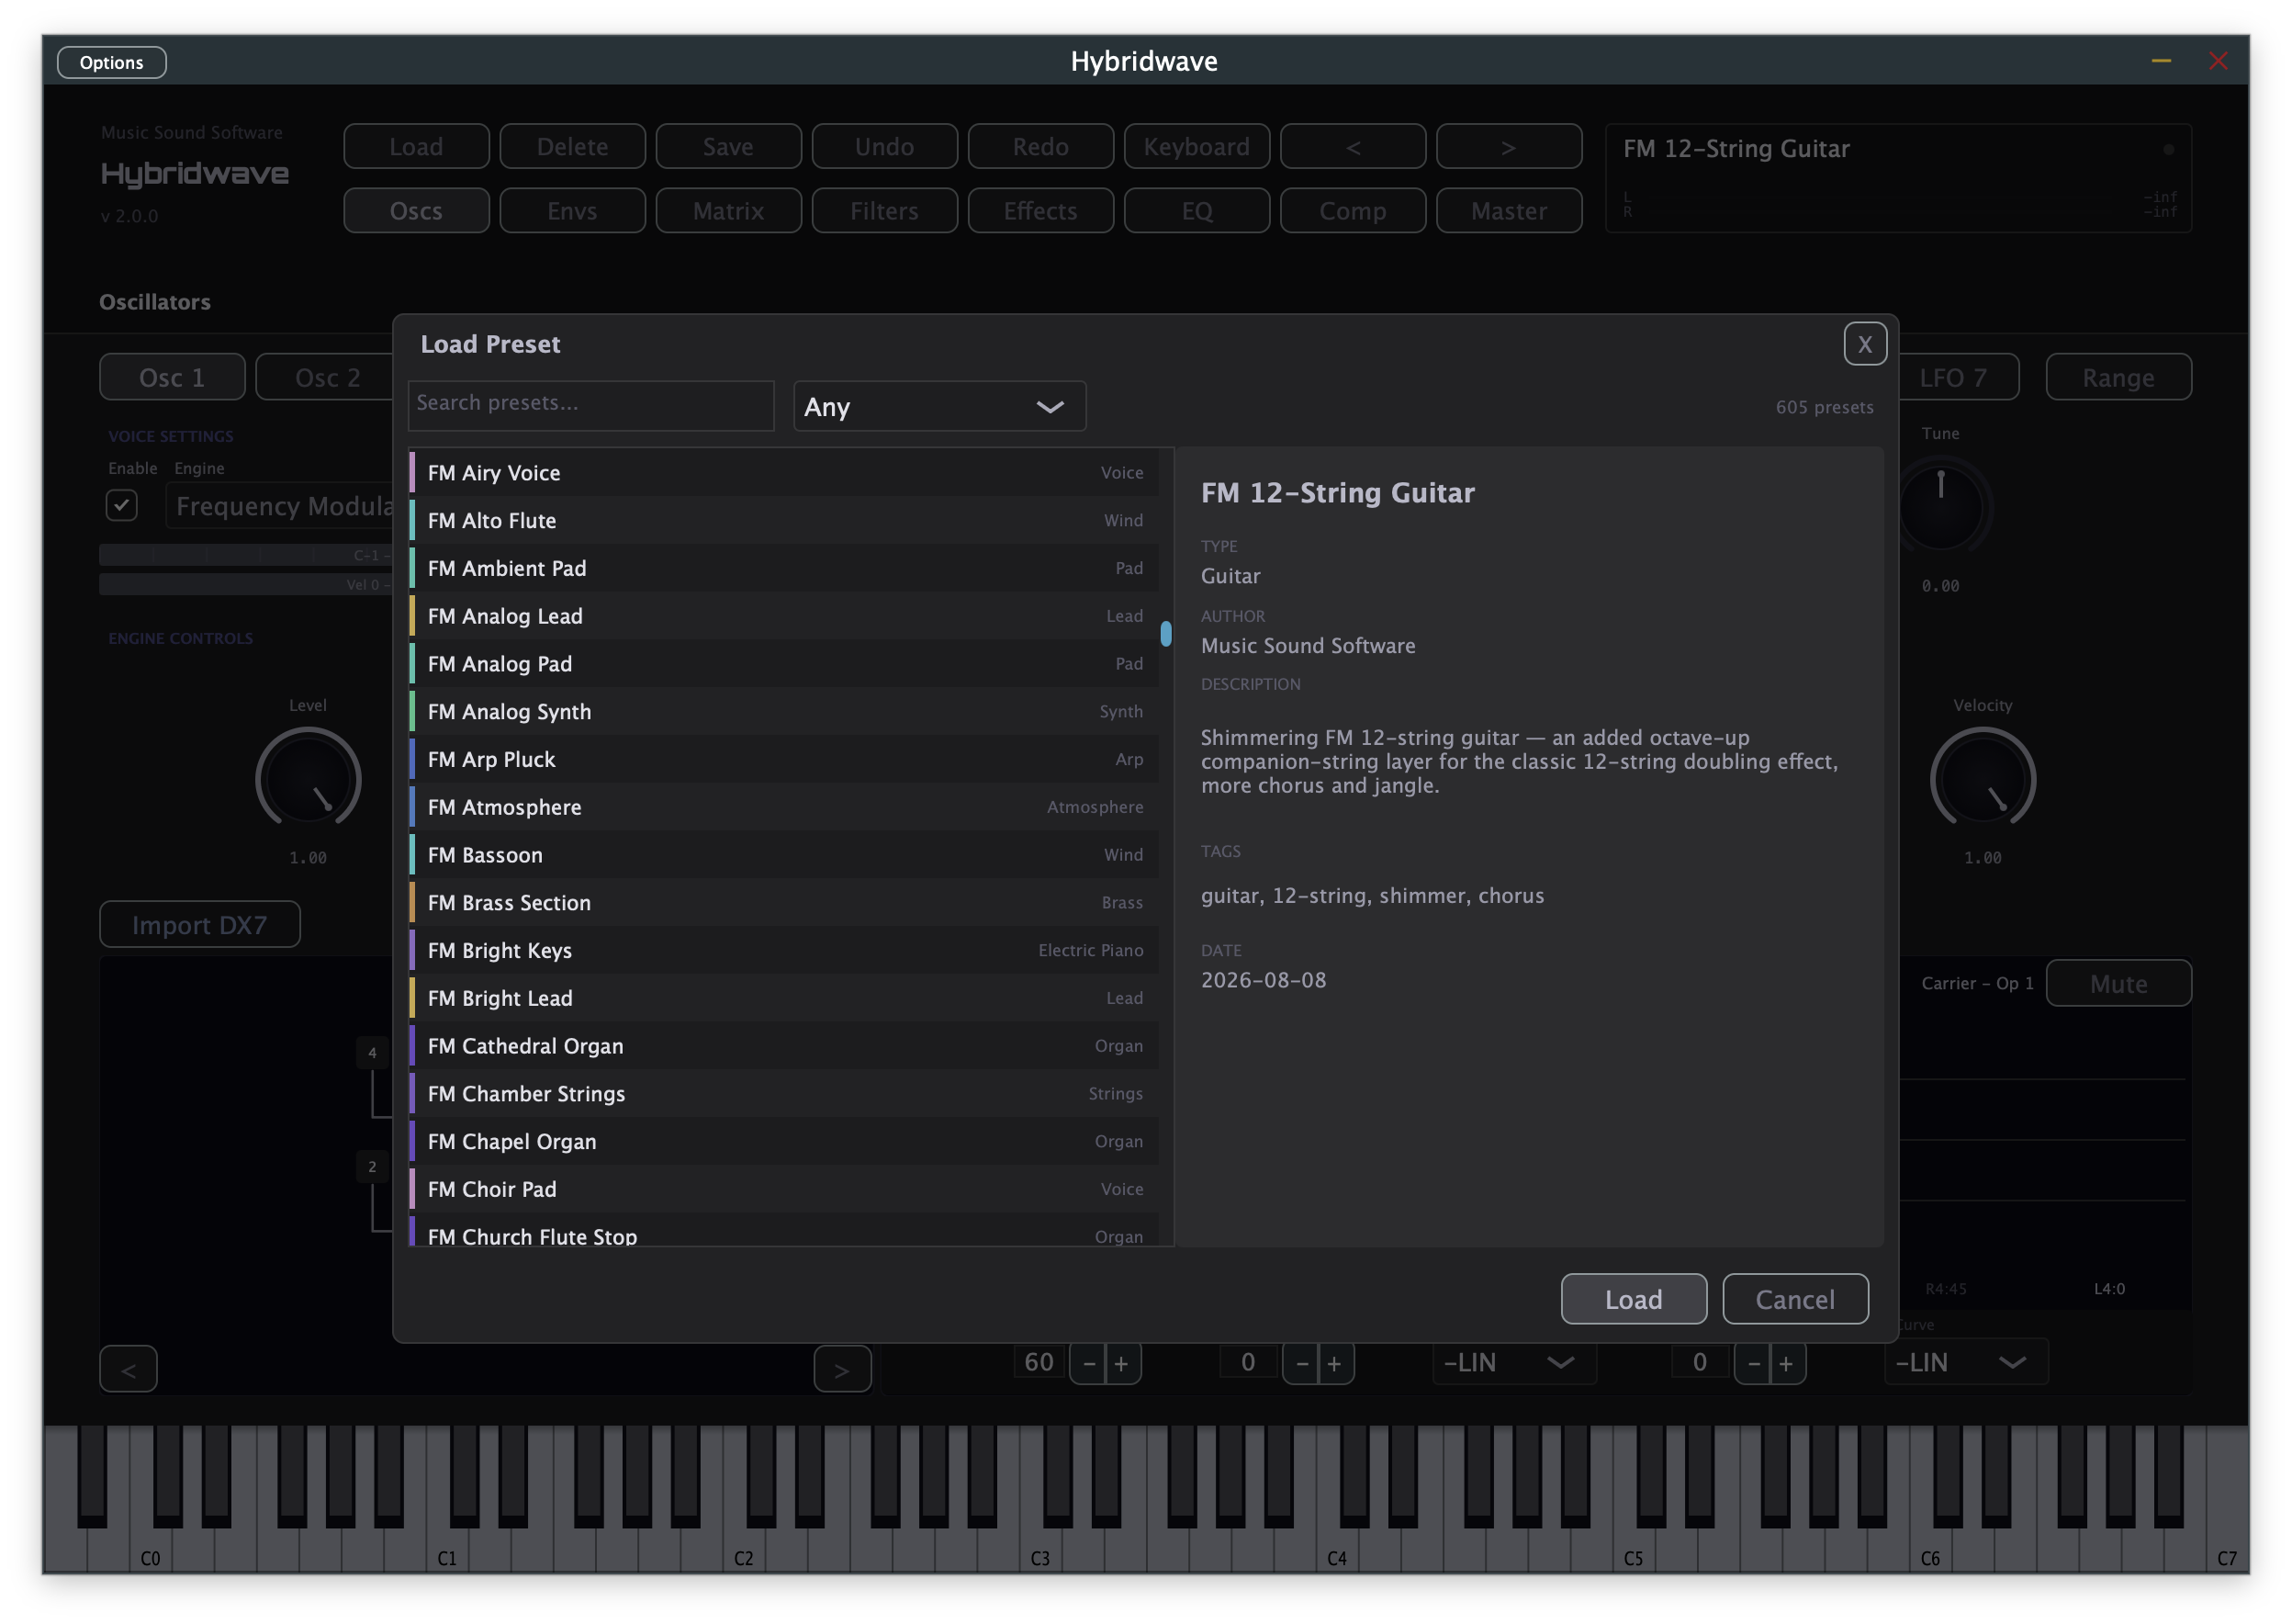The image size is (2292, 1624).
Task: Click the Import DX7 button
Action: point(200,925)
